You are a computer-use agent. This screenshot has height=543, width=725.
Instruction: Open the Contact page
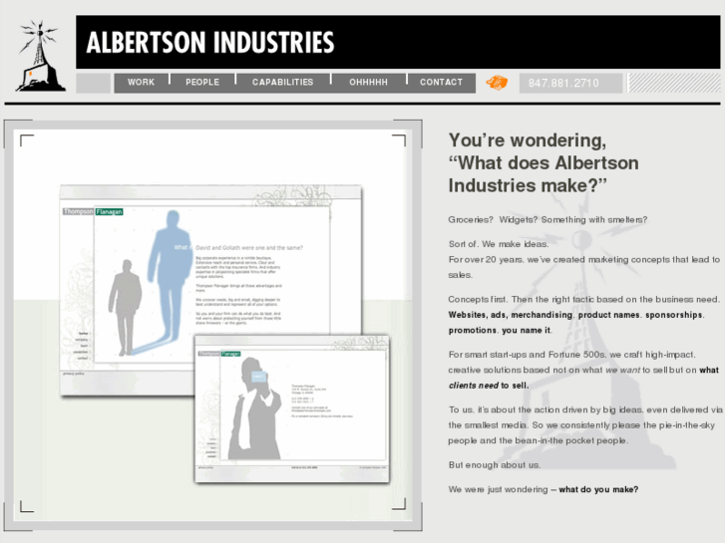pos(441,83)
